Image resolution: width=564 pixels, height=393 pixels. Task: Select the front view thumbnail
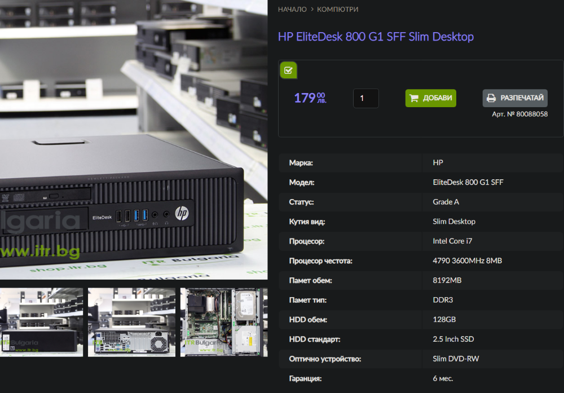click(x=41, y=322)
